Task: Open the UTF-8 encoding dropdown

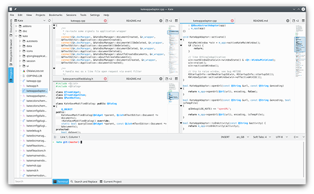Action: coord(282,137)
